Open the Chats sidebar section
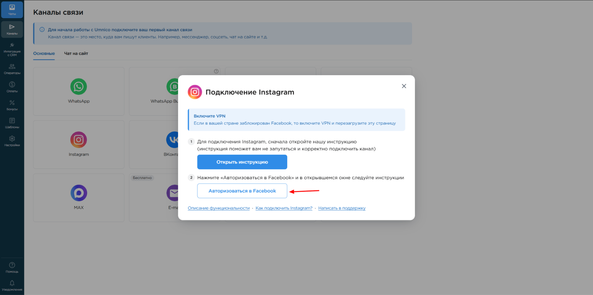Screen dimensions: 593x295 [x=12, y=10]
